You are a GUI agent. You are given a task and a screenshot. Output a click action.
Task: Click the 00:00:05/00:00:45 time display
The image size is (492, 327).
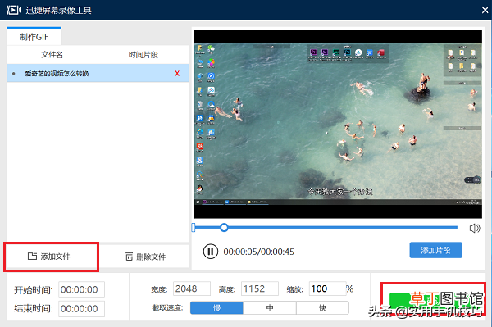tap(259, 252)
